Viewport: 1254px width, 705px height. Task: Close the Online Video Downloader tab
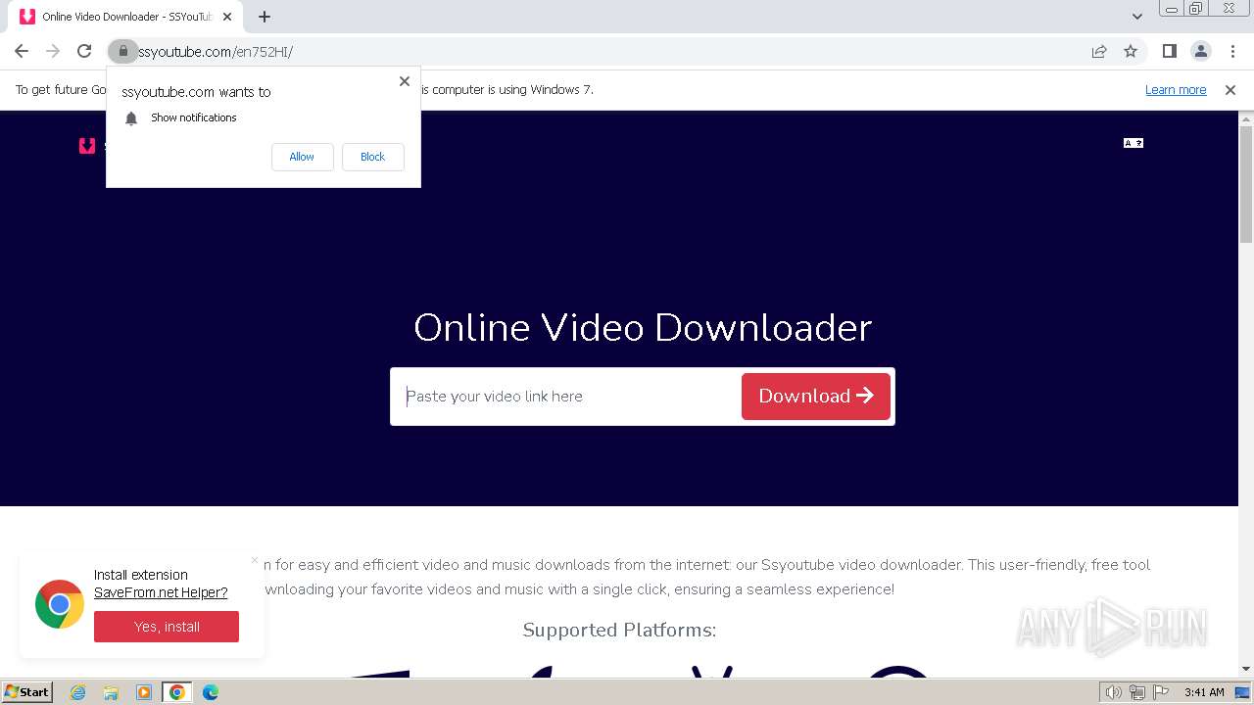(x=228, y=17)
